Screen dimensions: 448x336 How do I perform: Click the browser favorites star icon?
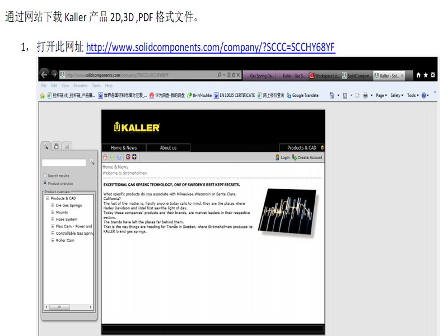point(426,74)
